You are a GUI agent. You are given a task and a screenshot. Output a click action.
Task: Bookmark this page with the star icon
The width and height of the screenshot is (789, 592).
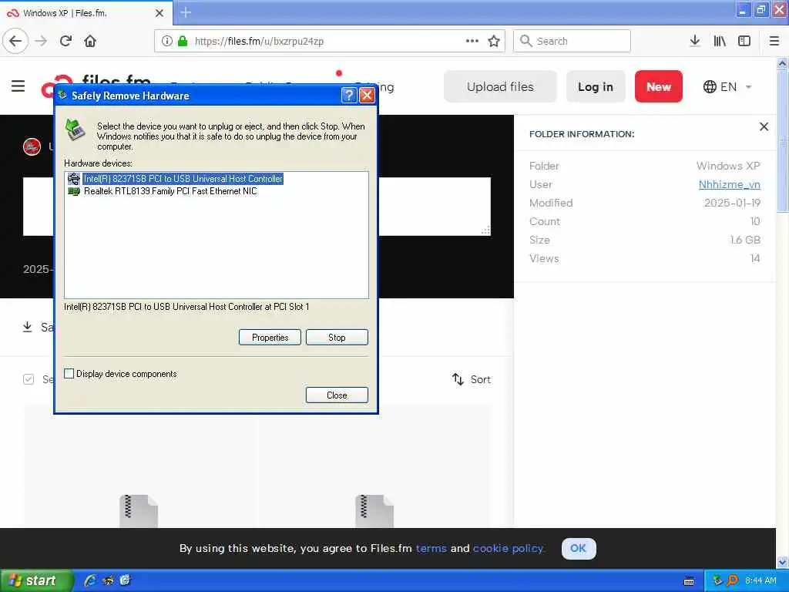coord(494,41)
